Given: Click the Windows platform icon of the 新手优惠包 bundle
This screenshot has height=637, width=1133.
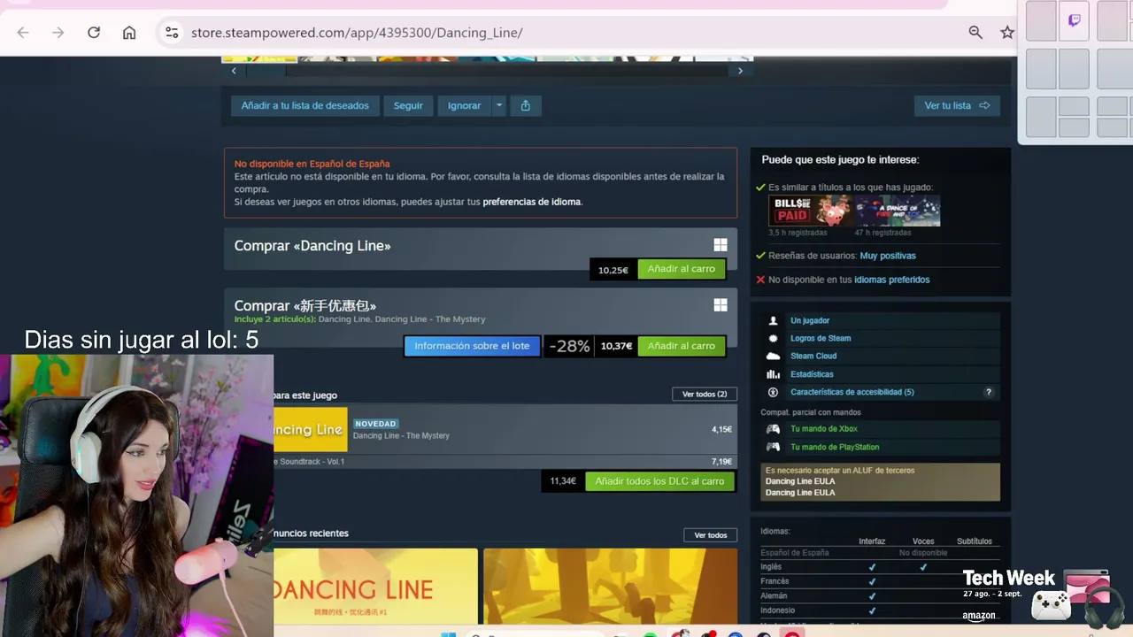Looking at the screenshot, I should 721,305.
